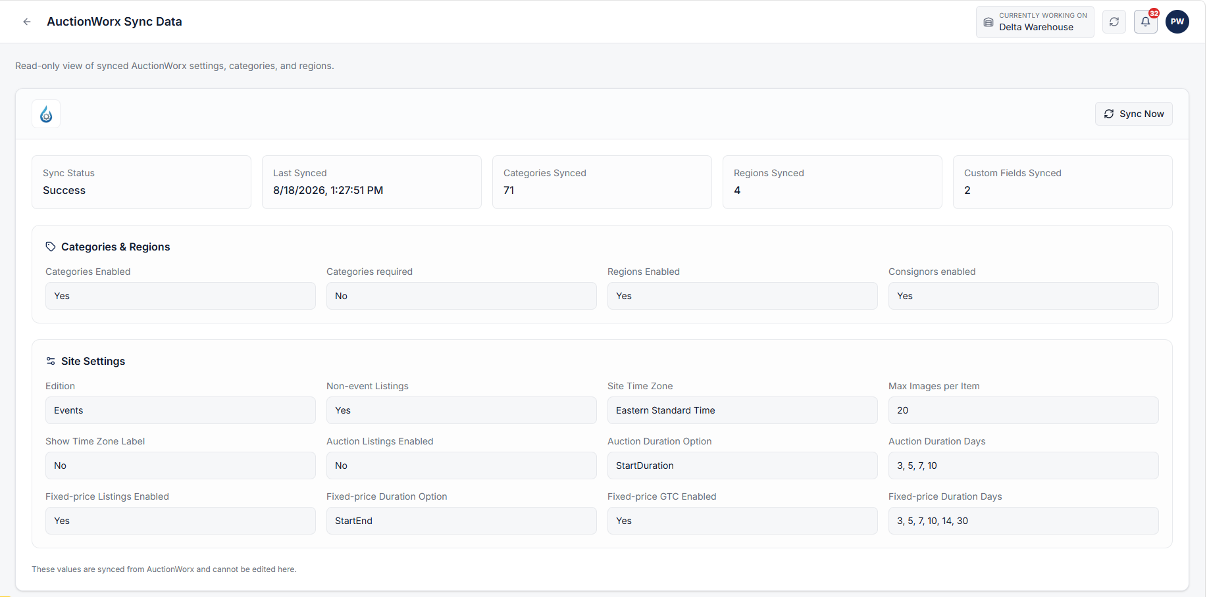The width and height of the screenshot is (1207, 597).
Task: Click the Max Images per Item label
Action: 934,386
